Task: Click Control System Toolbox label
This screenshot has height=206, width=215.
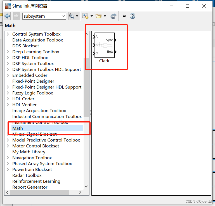Action: [x=36, y=34]
